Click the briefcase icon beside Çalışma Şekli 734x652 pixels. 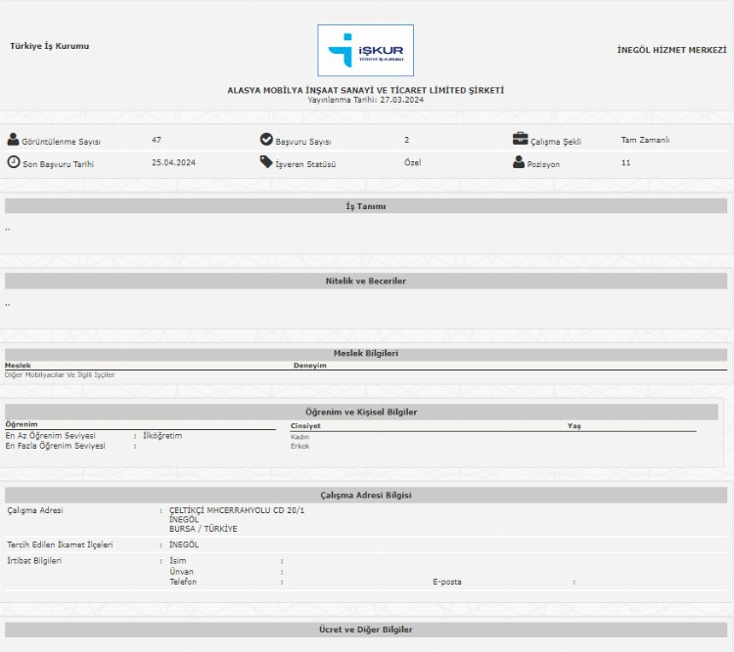(520, 140)
